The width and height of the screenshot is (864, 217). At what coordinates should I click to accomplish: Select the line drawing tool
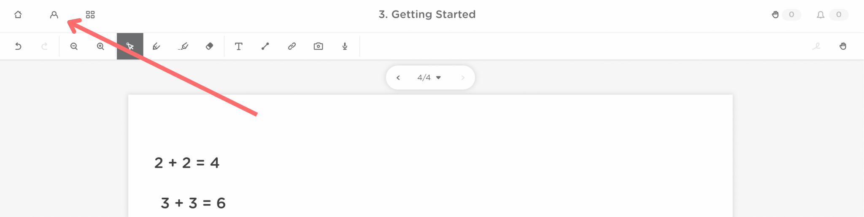[x=265, y=46]
